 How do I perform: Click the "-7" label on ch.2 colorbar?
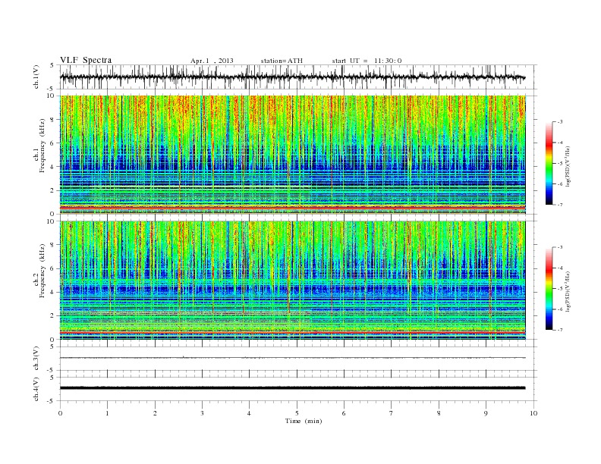560,330
